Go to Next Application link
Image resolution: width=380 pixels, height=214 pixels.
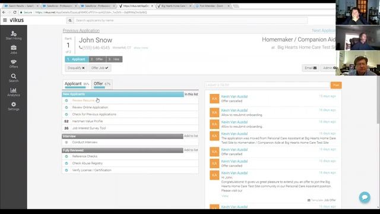click(x=324, y=30)
